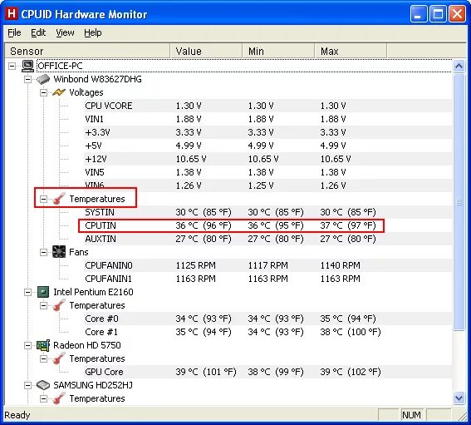Click the OFFICE-PC computer icon
The width and height of the screenshot is (471, 425).
28,66
